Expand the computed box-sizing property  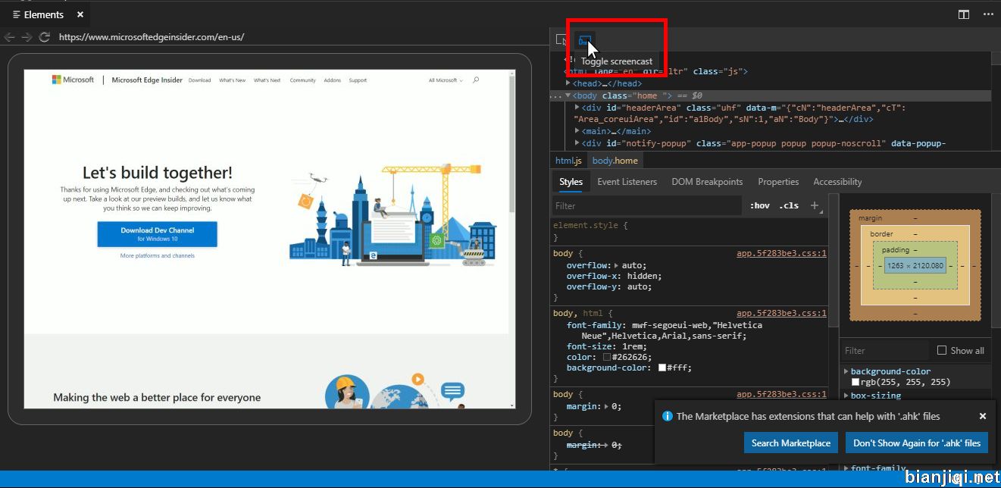(846, 396)
